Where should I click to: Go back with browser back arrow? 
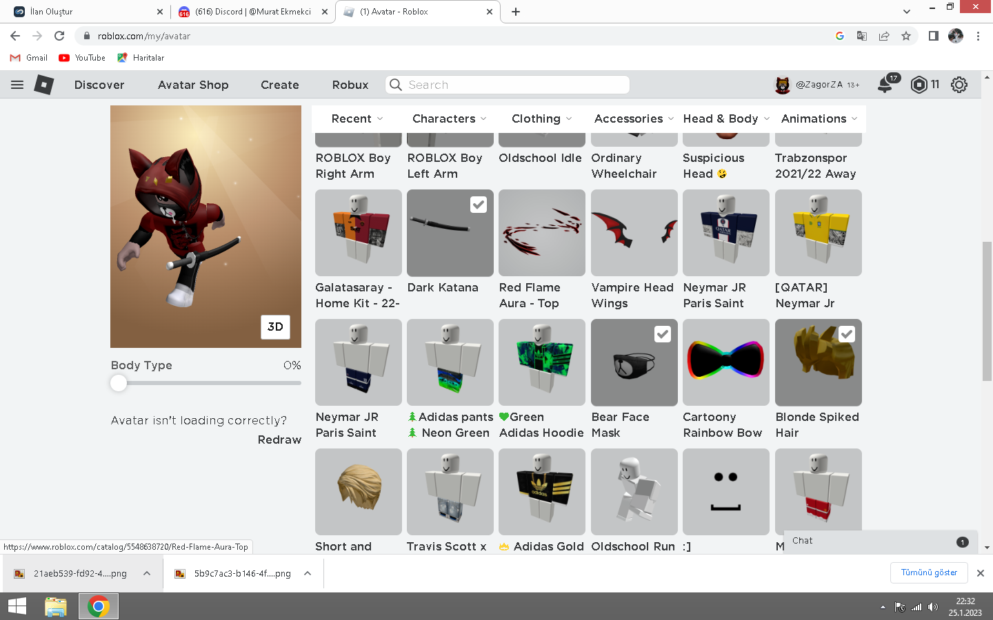[15, 36]
